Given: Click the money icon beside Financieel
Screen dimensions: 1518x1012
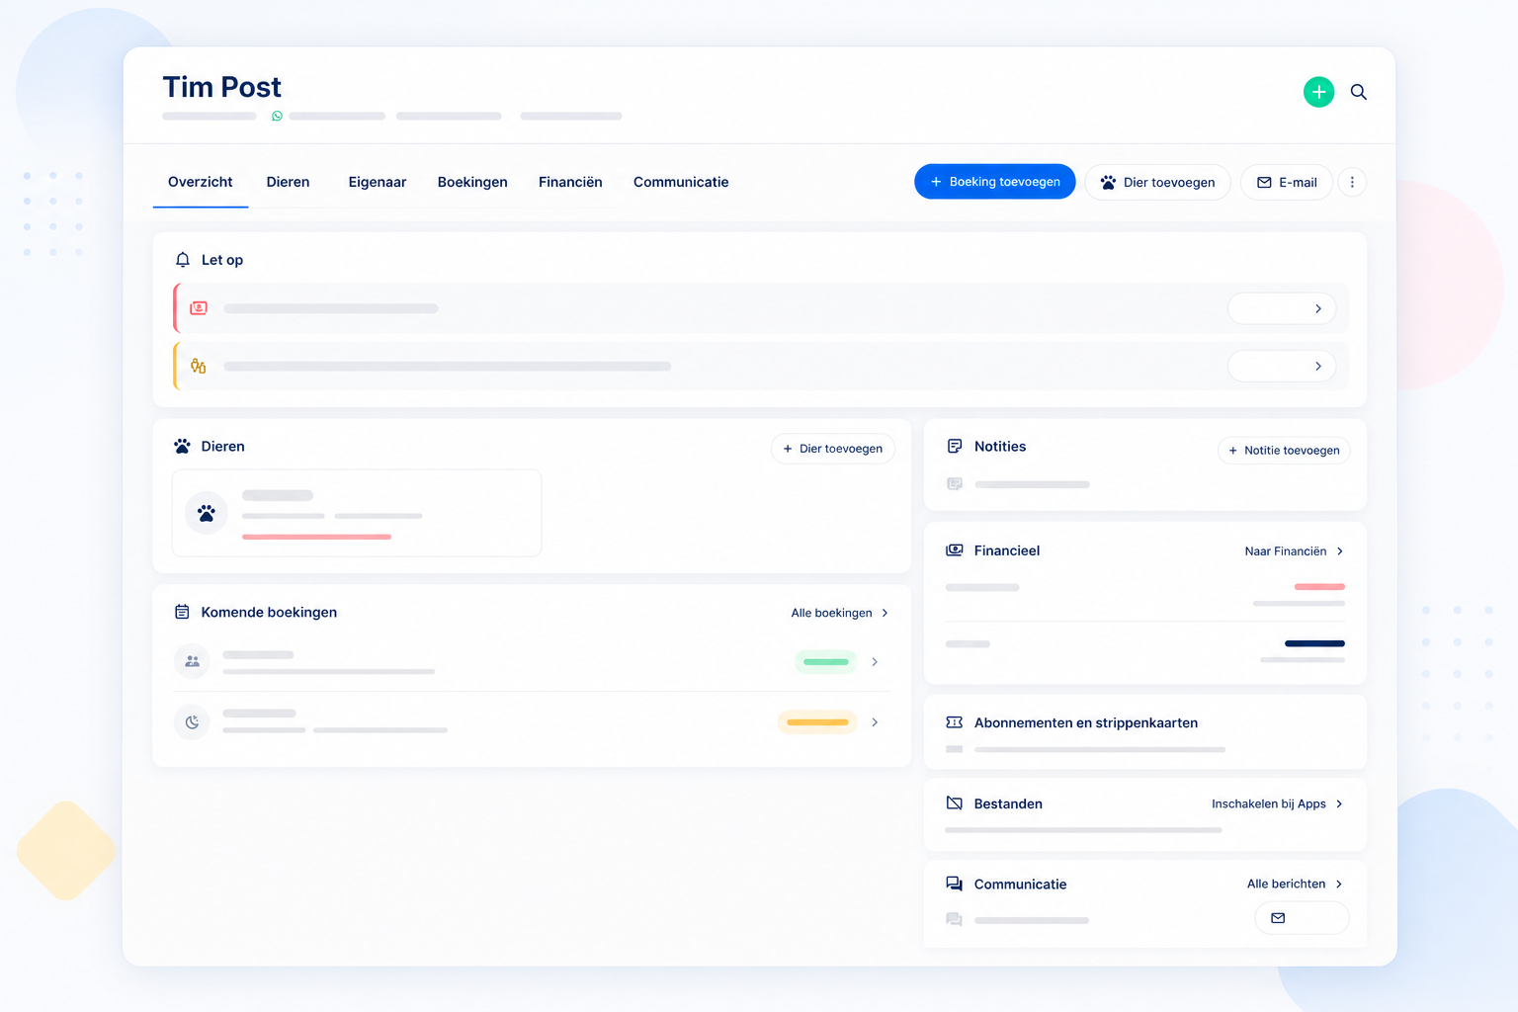Looking at the screenshot, I should coord(955,550).
